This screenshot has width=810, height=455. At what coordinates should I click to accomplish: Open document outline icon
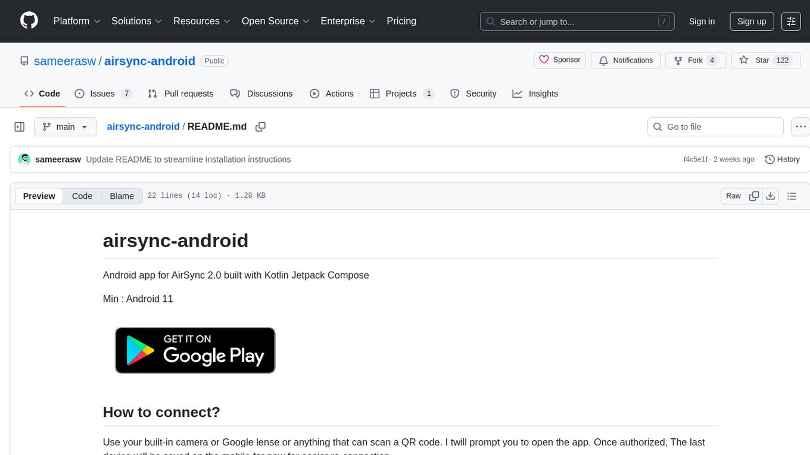792,196
